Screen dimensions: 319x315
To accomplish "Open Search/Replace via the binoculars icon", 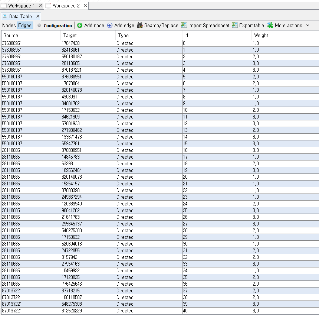I will (140, 25).
